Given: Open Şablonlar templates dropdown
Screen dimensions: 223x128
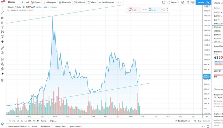Looking at the screenshot, I should (79, 2).
